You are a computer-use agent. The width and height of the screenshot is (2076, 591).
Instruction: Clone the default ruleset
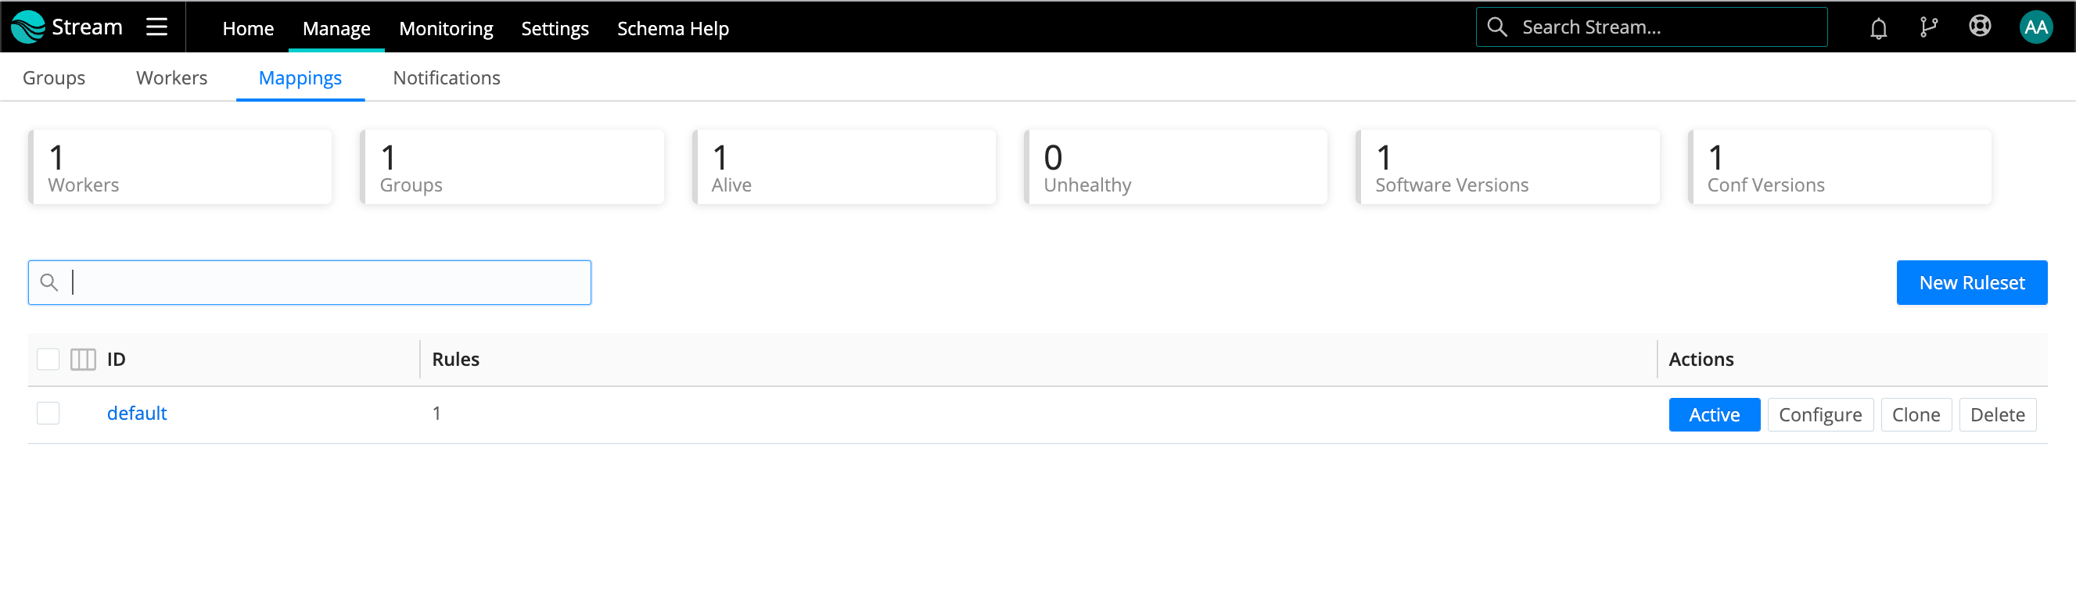[1916, 414]
